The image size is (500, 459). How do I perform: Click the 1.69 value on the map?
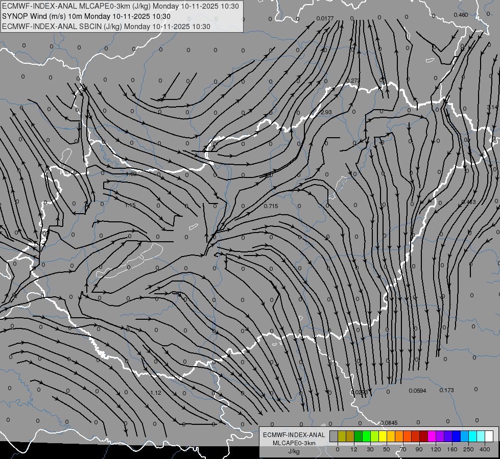pos(131,174)
